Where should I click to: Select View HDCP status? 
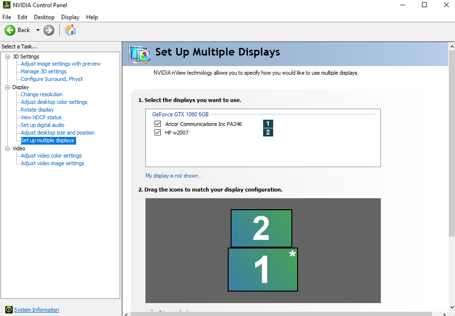[41, 117]
